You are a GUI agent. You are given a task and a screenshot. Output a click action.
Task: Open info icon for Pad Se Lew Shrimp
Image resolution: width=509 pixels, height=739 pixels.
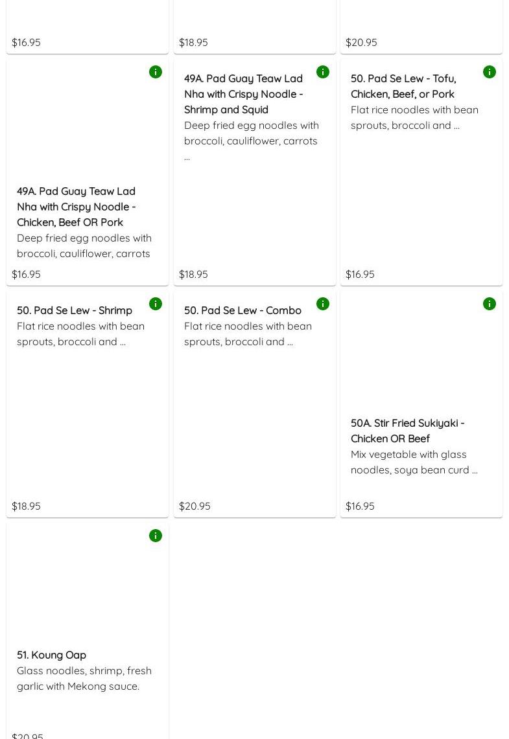coord(156,304)
